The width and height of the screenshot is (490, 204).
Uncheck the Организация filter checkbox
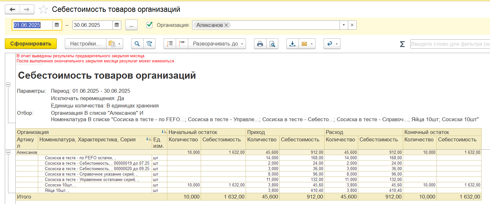(149, 25)
